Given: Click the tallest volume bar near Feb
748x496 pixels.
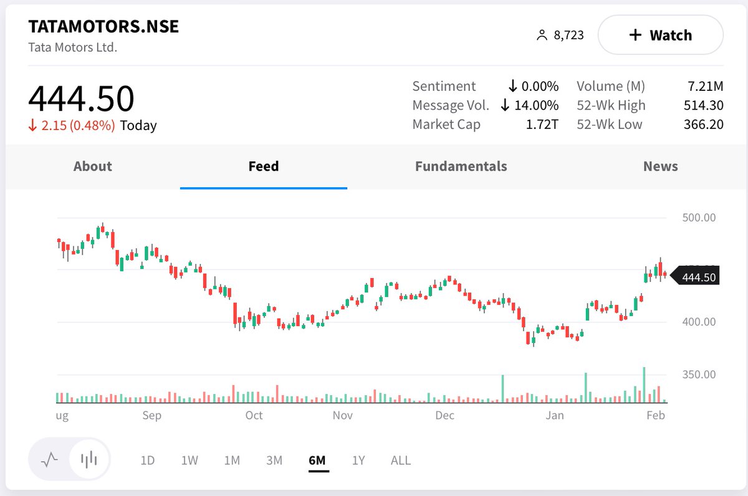Looking at the screenshot, I should (645, 385).
